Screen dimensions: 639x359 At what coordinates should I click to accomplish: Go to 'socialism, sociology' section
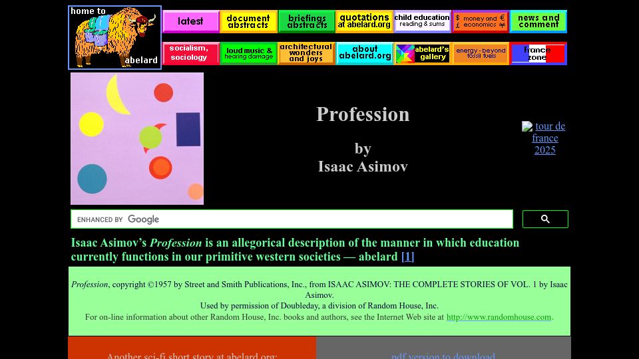191,53
